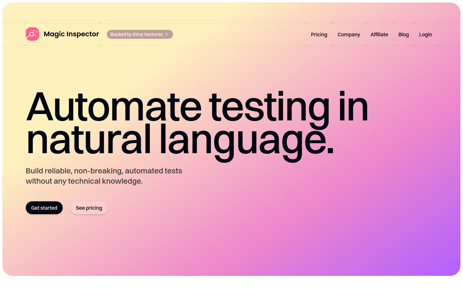Viewport: 463px width, 289px height.
Task: Click "Build reliable" in the subheading
Action: 49,171
